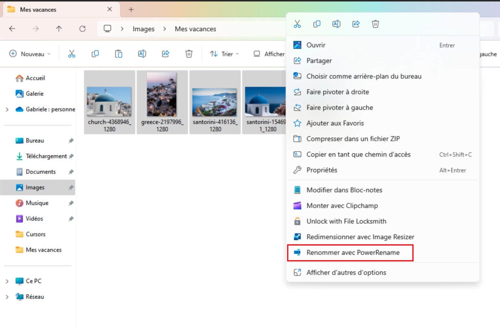
Task: Click the trash icon atop the context menu
Action: tap(375, 24)
